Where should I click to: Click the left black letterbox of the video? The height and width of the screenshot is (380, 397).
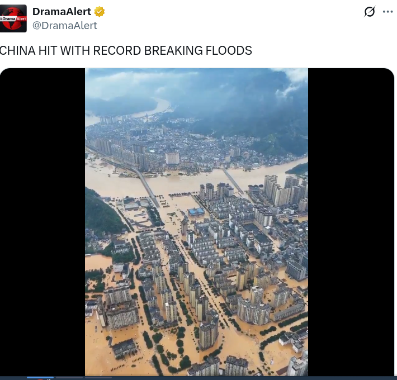coord(42,222)
